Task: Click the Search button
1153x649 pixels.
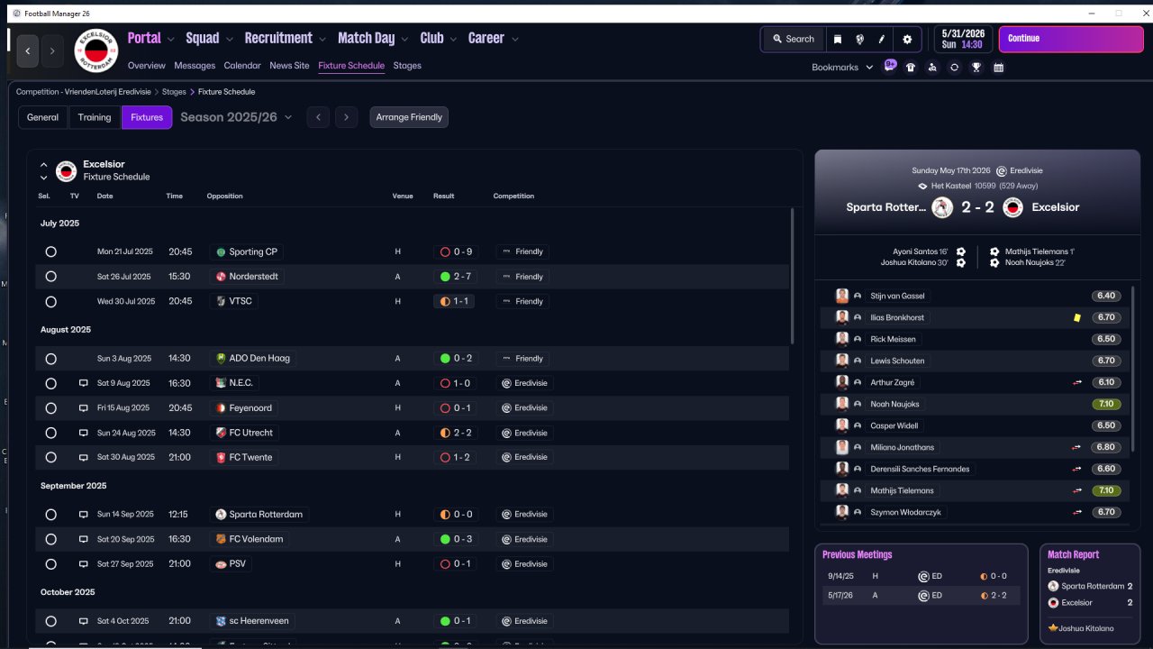Action: 793,39
